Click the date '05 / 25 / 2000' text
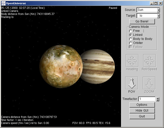Screen dimensions: 164x128 pyautogui.click(x=9, y=8)
